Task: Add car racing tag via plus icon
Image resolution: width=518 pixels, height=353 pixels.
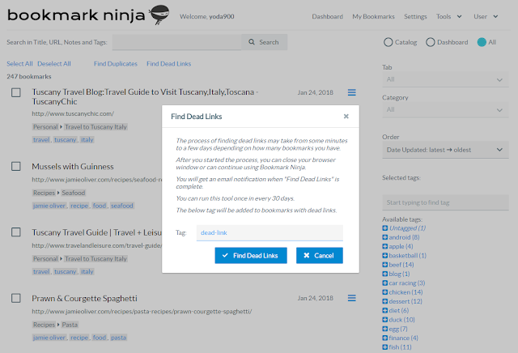Action: coord(385,283)
